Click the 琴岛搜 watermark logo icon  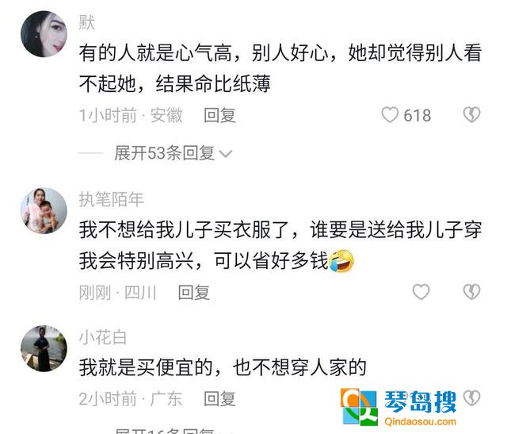(x=360, y=406)
